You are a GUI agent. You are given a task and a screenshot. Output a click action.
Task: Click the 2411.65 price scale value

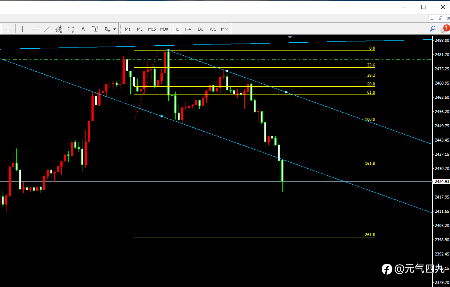tap(442, 211)
